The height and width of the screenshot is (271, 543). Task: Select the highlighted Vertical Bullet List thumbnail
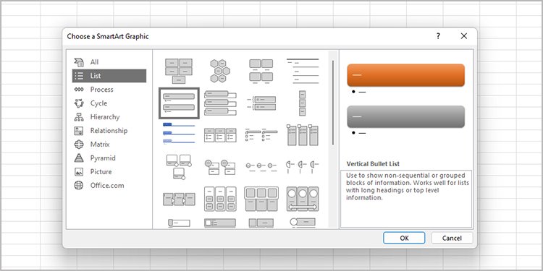(x=179, y=103)
